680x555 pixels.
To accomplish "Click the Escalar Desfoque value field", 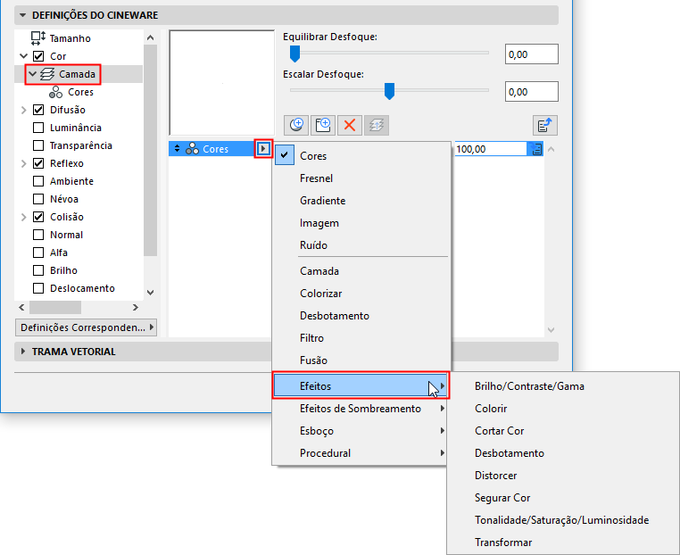I will (x=531, y=92).
